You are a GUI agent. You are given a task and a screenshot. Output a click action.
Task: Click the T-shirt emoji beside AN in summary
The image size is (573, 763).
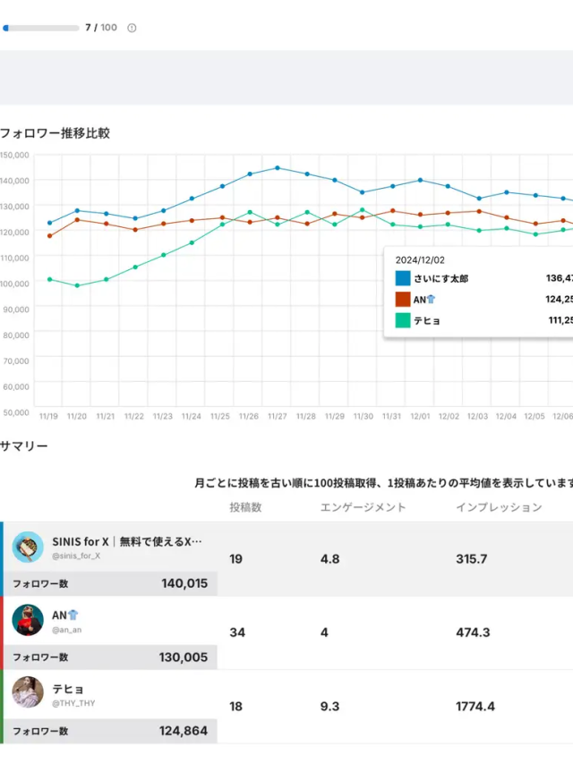[74, 615]
